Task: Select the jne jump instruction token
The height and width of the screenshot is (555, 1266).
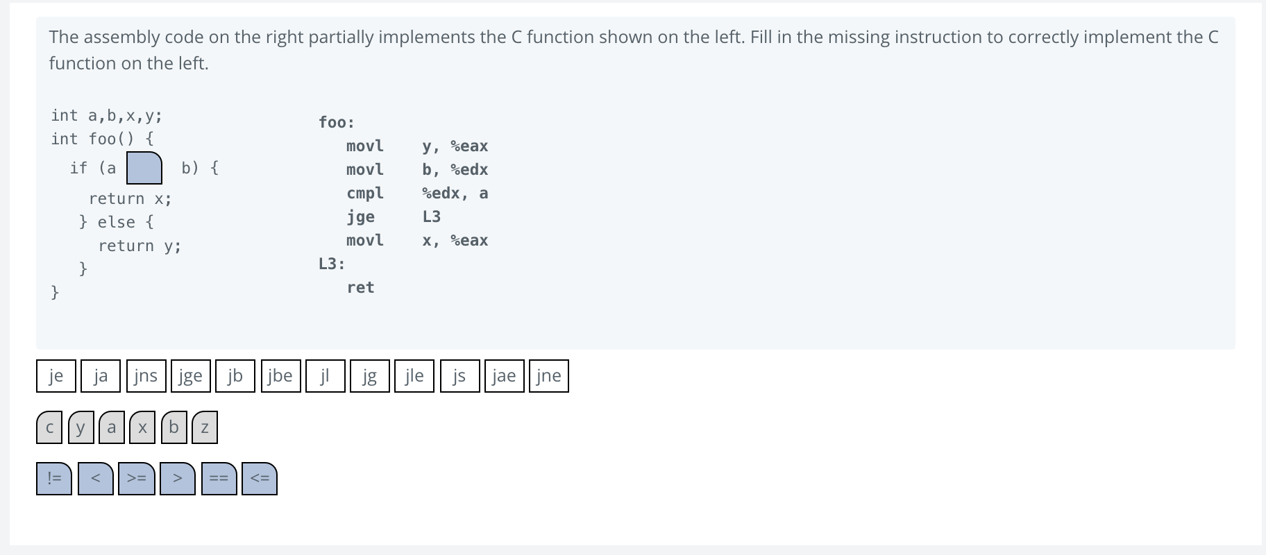Action: (548, 376)
